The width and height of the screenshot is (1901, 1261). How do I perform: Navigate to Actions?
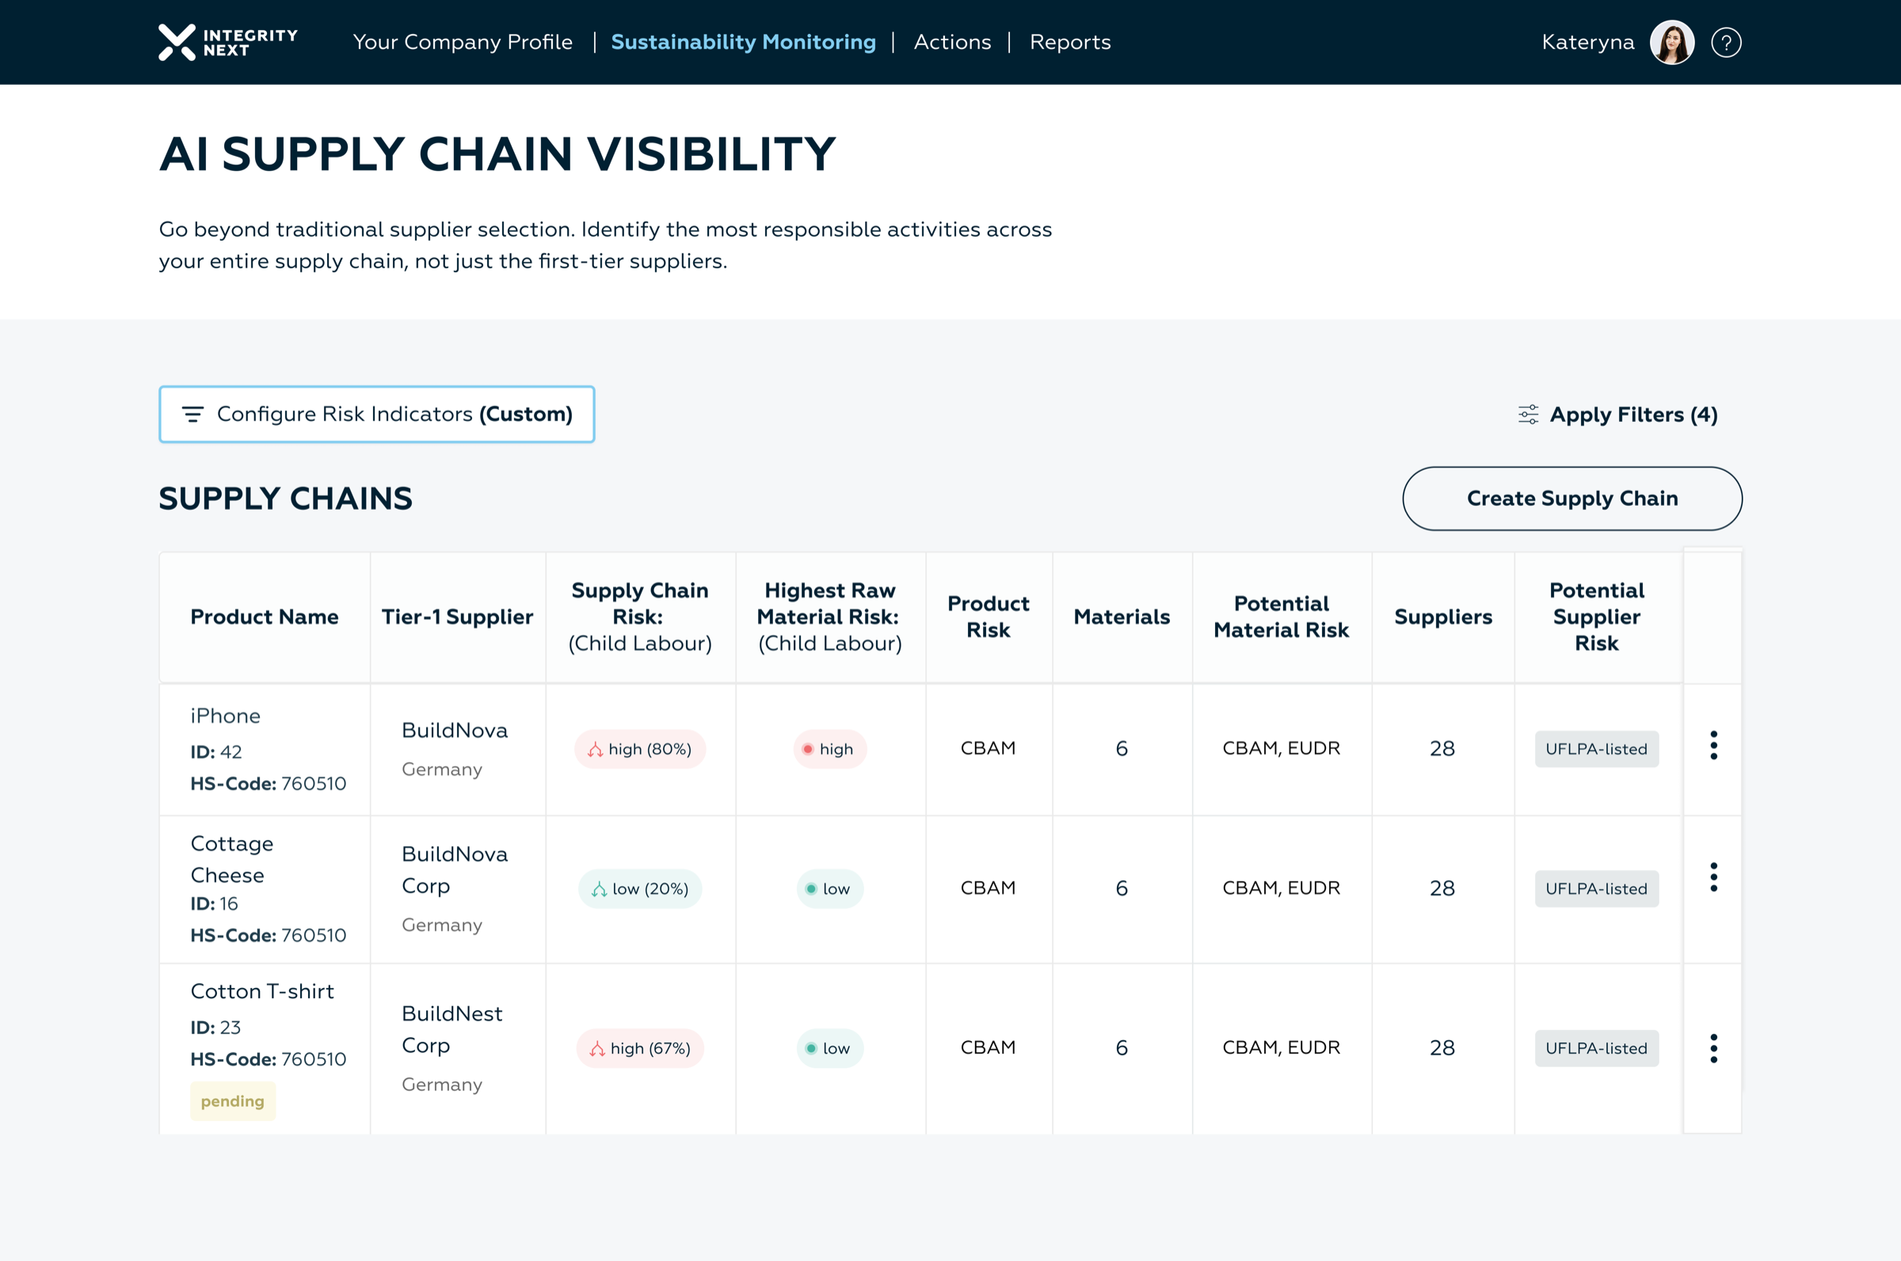point(953,42)
